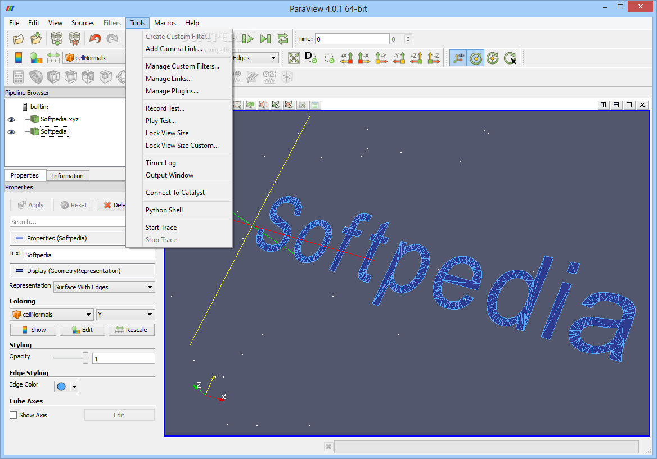Click the Contour filter icon
The height and width of the screenshot is (459, 657).
point(35,77)
